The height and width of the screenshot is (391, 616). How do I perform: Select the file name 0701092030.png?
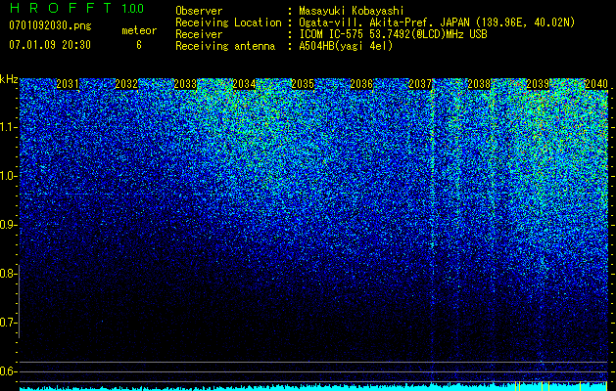50,26
